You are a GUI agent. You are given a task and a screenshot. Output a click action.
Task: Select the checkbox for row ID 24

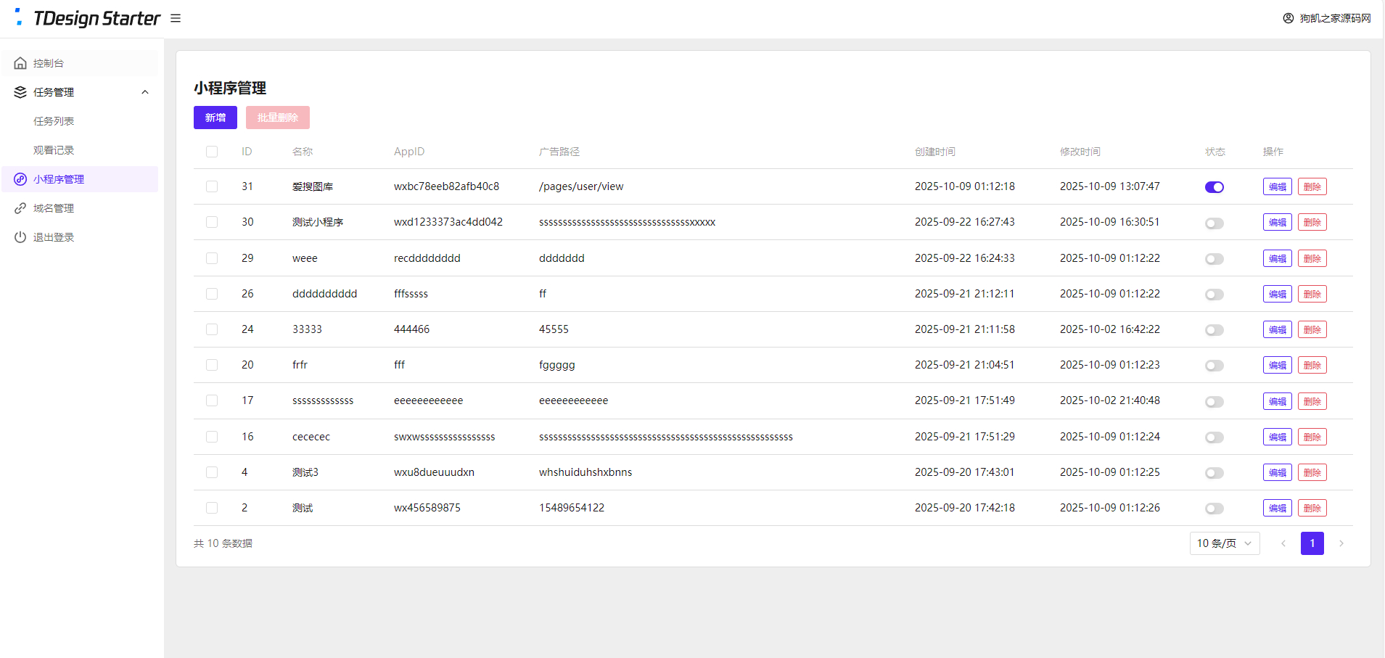coord(212,329)
